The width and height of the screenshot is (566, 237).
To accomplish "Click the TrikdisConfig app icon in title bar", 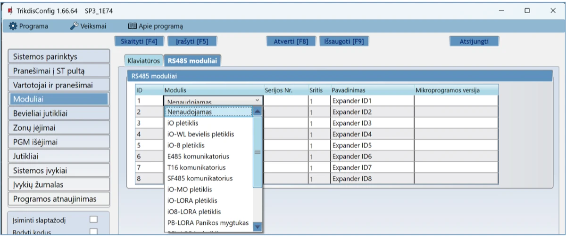I will (10, 10).
